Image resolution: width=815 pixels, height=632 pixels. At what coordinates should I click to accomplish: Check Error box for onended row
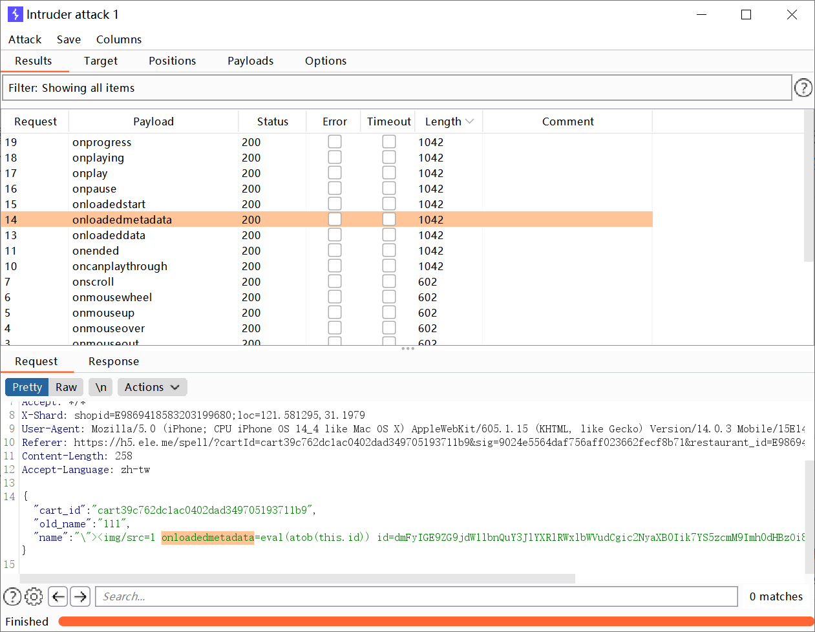coord(334,250)
